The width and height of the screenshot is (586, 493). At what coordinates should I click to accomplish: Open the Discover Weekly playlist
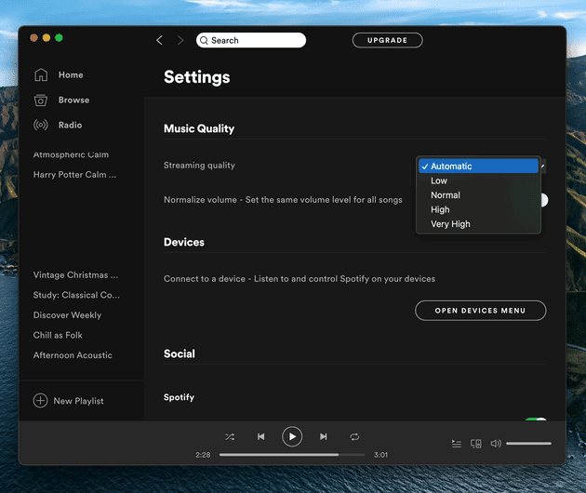[x=67, y=315]
